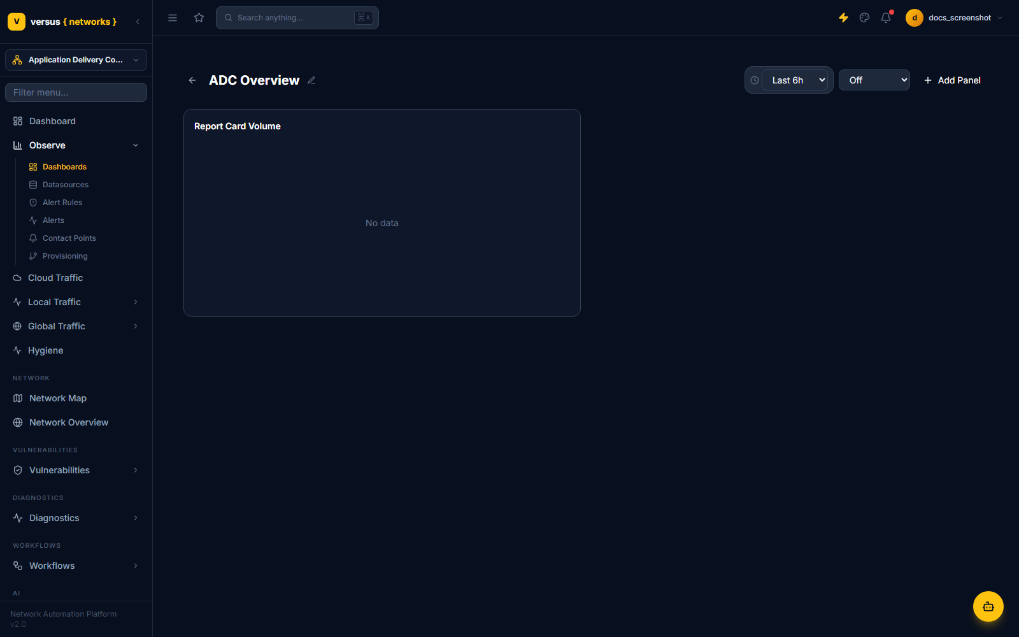Click the Filter menu input field
Screen dimensions: 1019x637
pos(76,92)
